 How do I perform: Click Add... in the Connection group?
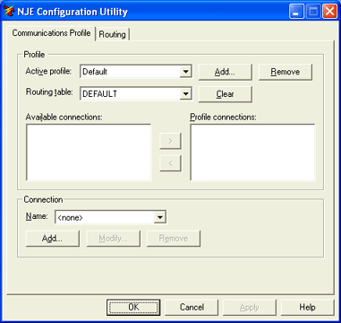pyautogui.click(x=53, y=239)
